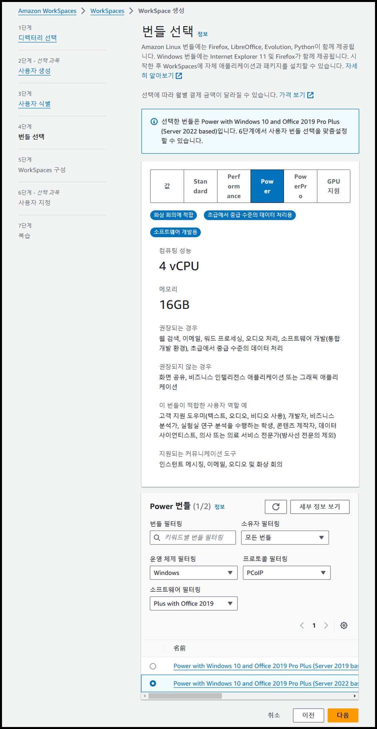Click the 소프트웨어 개발용 tag
Image resolution: width=377 pixels, height=729 pixels.
pos(175,232)
